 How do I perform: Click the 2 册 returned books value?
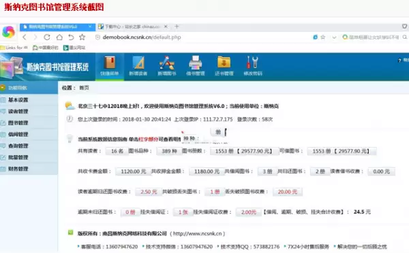point(320,171)
